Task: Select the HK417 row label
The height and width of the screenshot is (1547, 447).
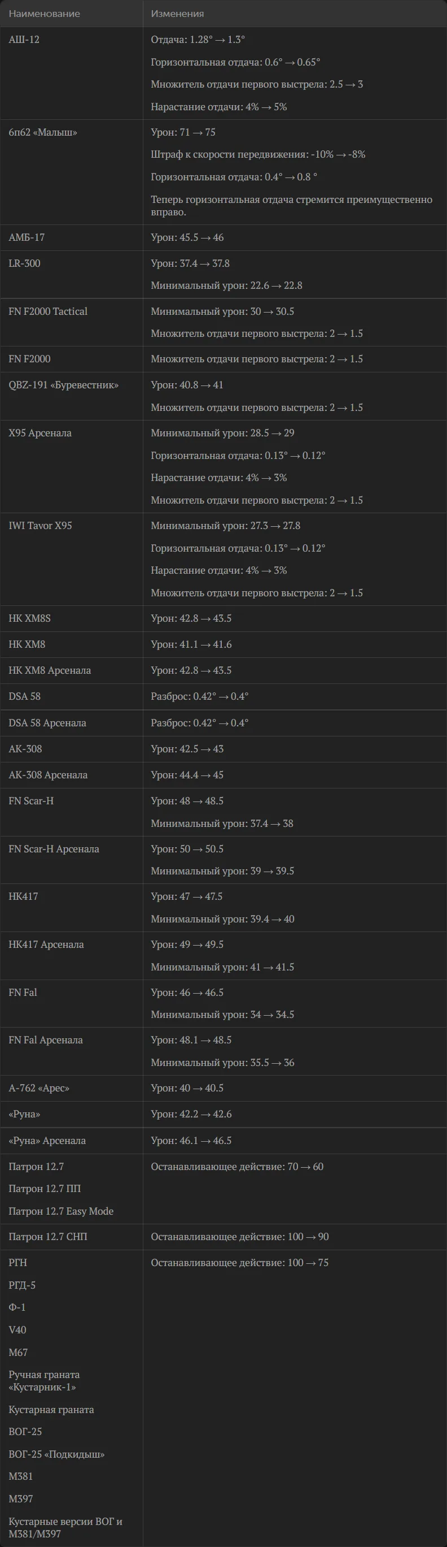Action: click(x=23, y=896)
